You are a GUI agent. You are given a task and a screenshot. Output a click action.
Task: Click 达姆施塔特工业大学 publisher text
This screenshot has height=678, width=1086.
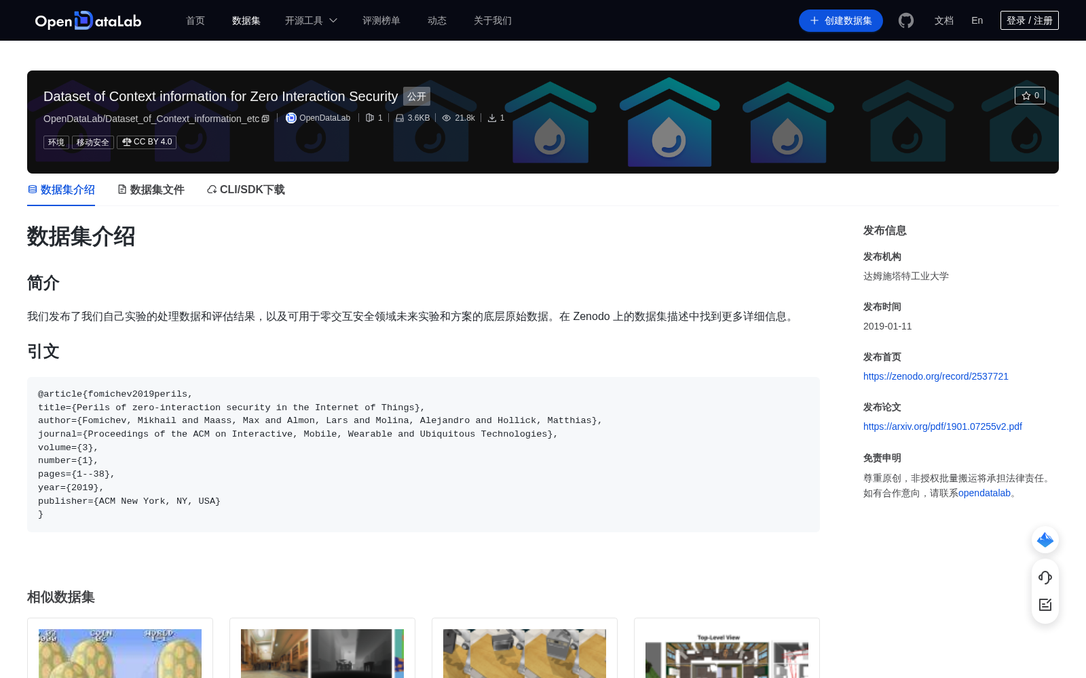[906, 276]
